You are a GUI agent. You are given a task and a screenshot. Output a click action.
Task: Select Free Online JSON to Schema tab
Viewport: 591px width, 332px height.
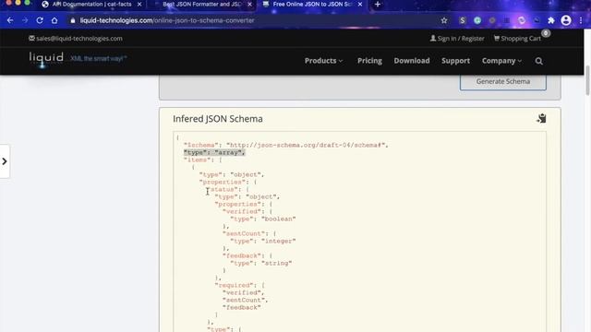pyautogui.click(x=312, y=4)
